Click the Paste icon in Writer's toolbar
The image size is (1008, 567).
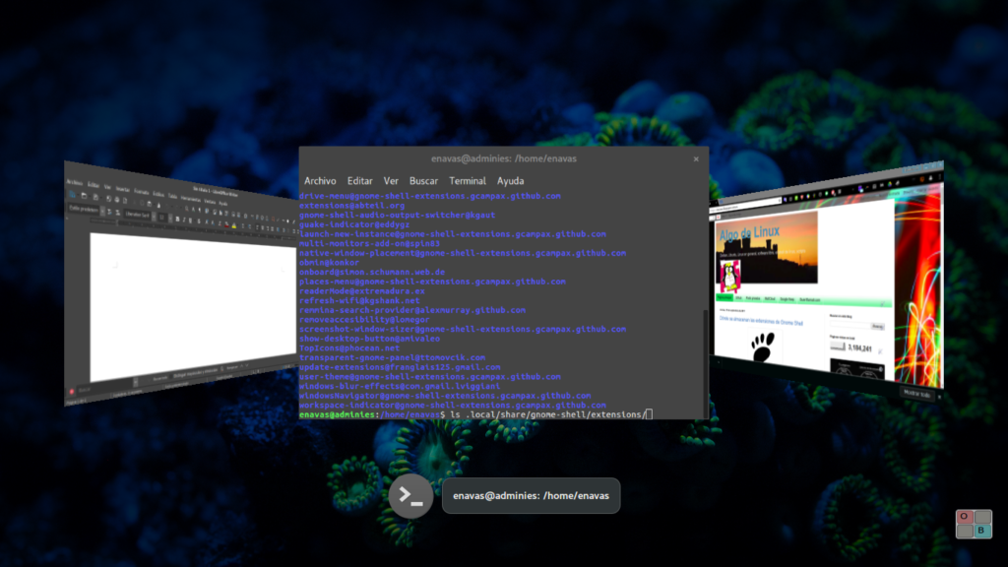point(149,204)
